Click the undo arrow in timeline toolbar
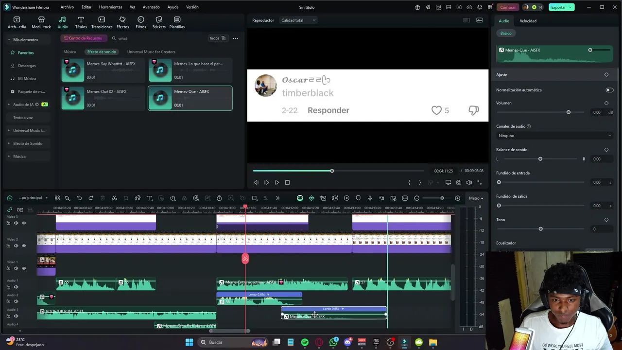The height and width of the screenshot is (350, 622). pos(79,198)
